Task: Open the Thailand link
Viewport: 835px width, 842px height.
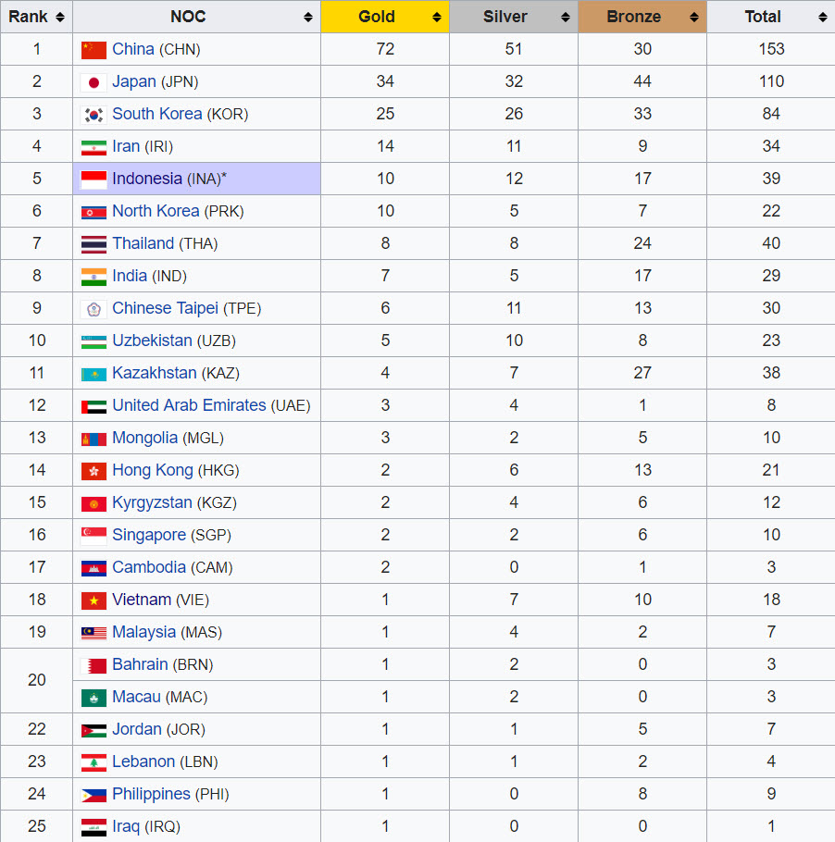Action: (x=143, y=243)
